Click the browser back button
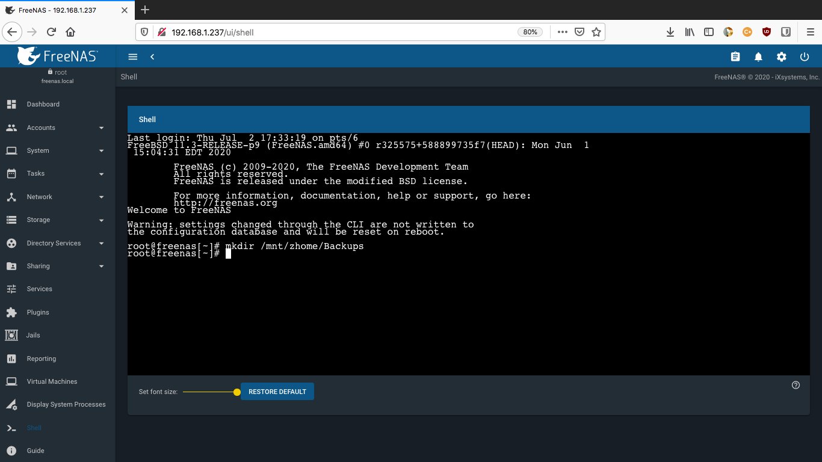 [x=12, y=32]
